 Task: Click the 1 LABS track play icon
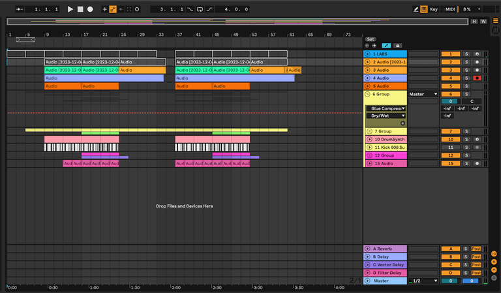(367, 54)
